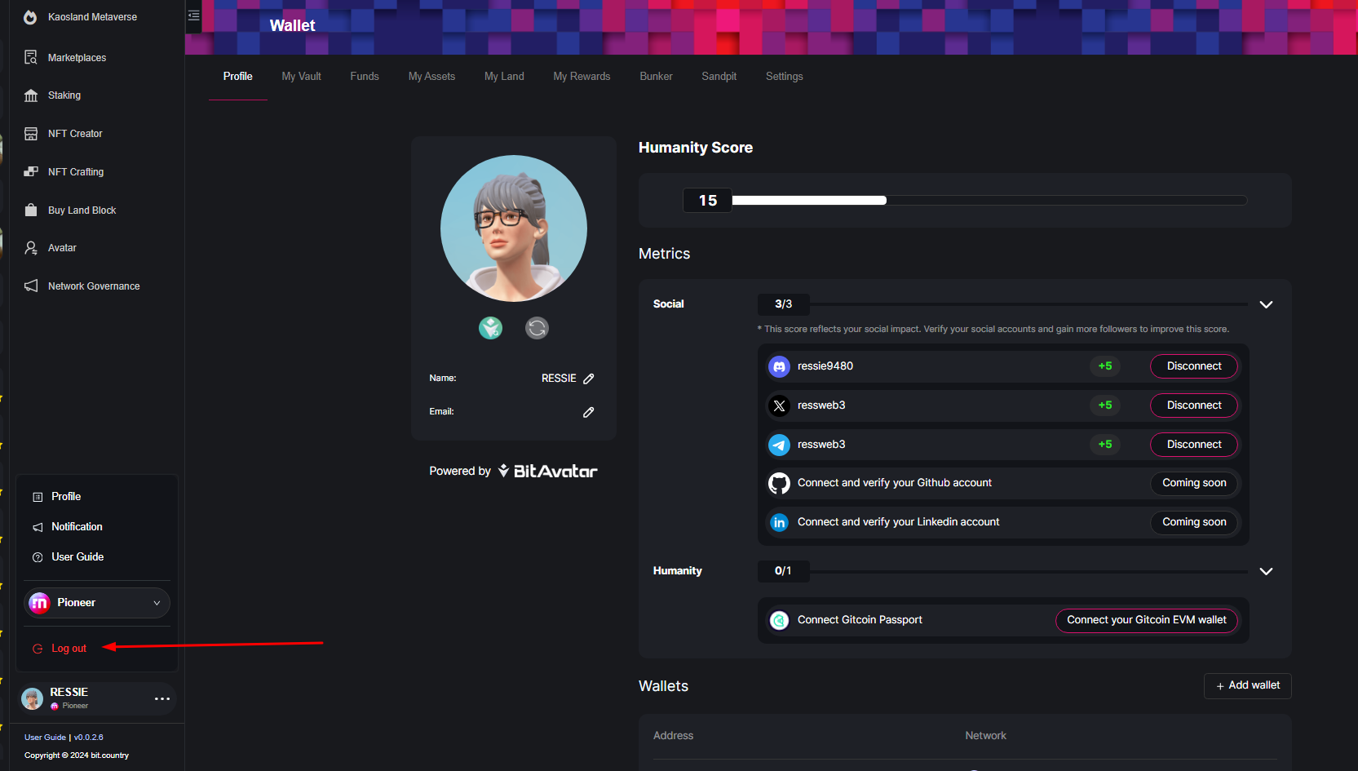Switch to the My Vault tab
This screenshot has height=771, width=1358.
[301, 77]
